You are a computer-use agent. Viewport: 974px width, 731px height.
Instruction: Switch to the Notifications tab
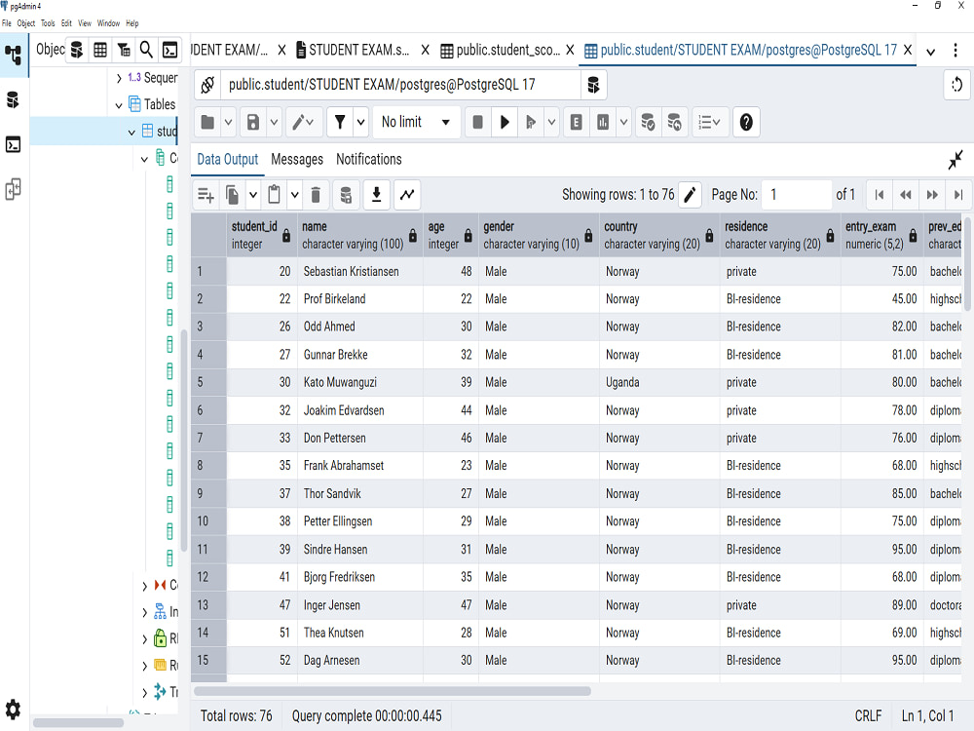369,160
